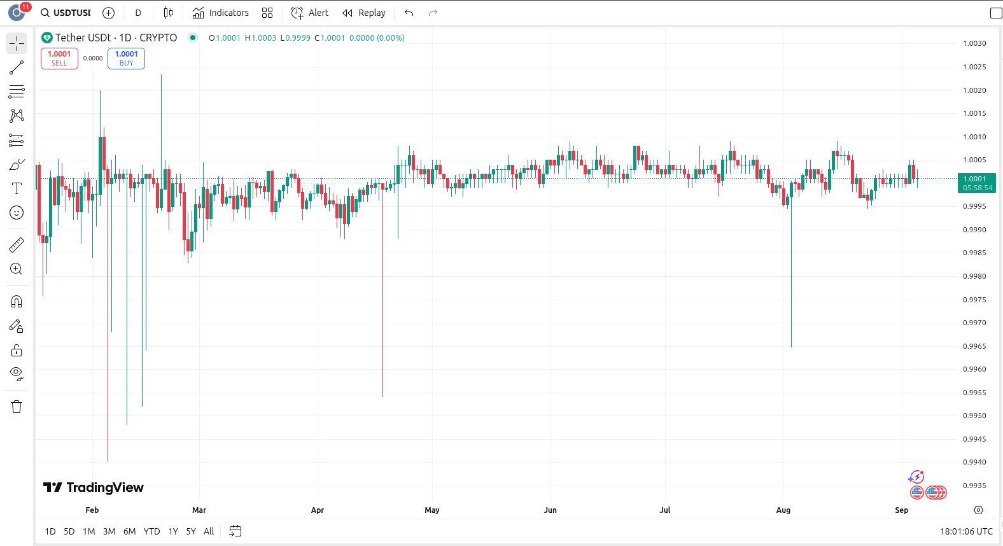Open the emoji icons tool
This screenshot has height=546, width=1003.
(17, 213)
